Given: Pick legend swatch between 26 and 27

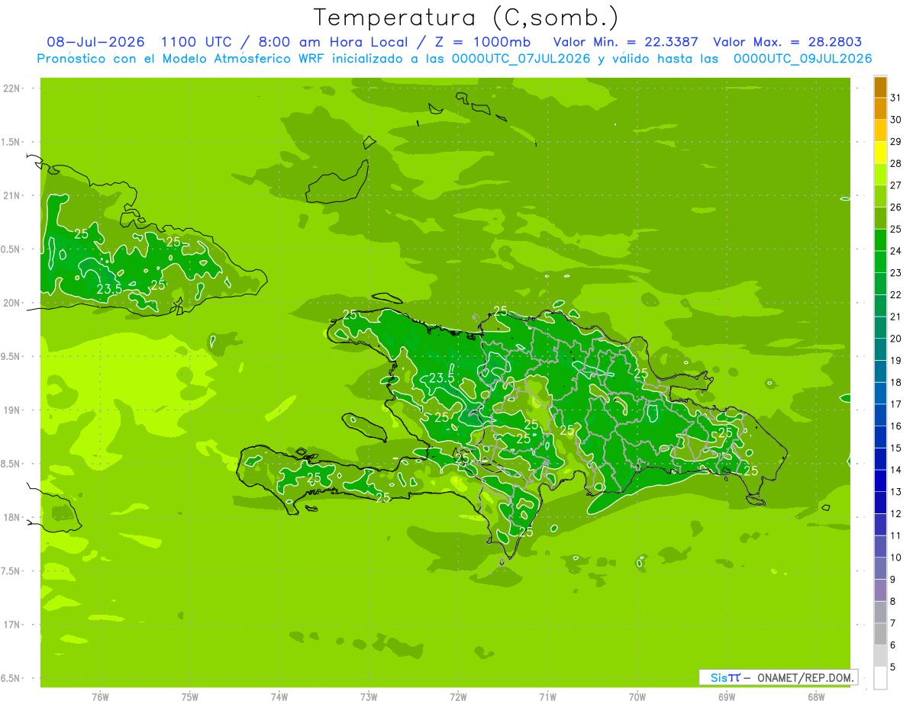Looking at the screenshot, I should pyautogui.click(x=880, y=196).
